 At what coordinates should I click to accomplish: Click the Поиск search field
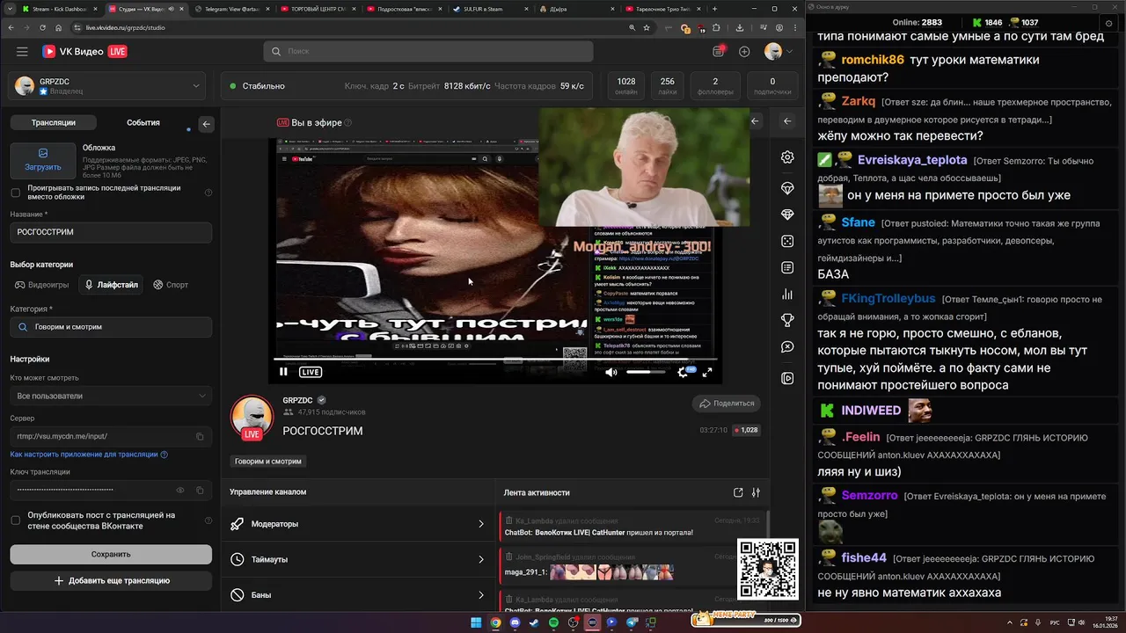click(x=428, y=52)
